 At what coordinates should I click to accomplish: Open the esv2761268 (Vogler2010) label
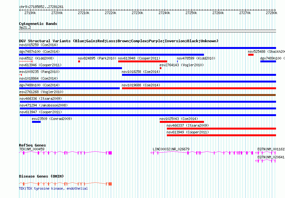(41, 92)
